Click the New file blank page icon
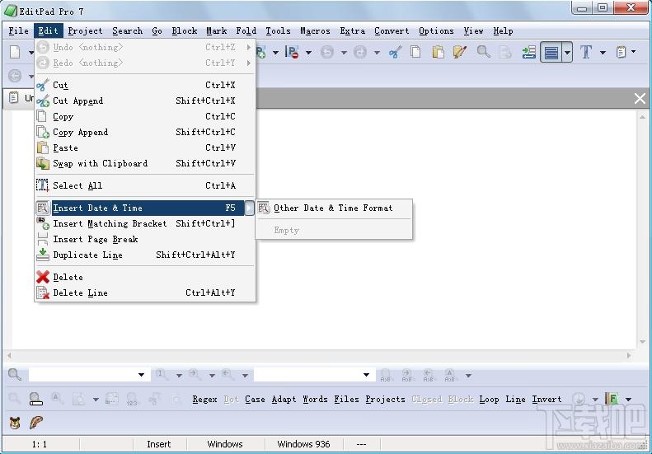Screen dimensions: 652x454 click(15, 52)
